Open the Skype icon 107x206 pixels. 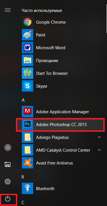(x=28, y=86)
